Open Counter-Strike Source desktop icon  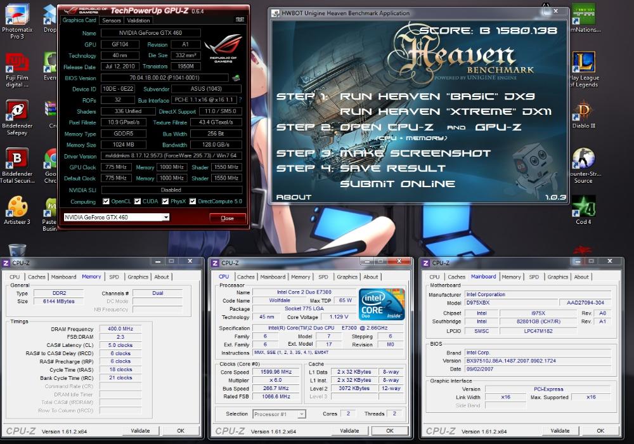tap(583, 166)
